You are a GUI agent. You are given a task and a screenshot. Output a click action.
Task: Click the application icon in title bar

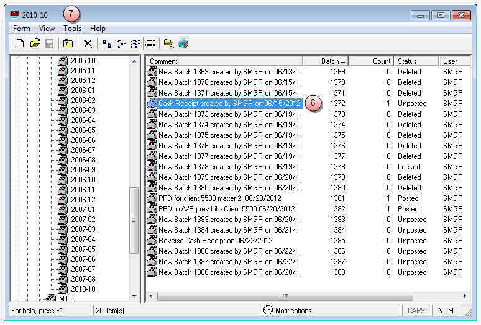pos(14,15)
